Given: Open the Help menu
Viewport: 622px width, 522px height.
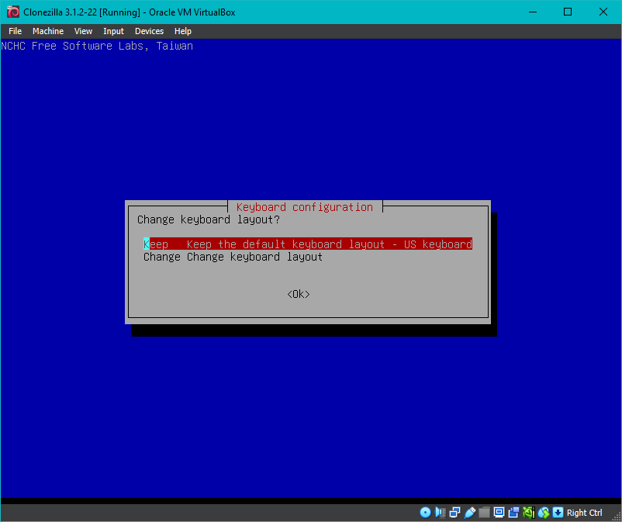Looking at the screenshot, I should (x=183, y=31).
